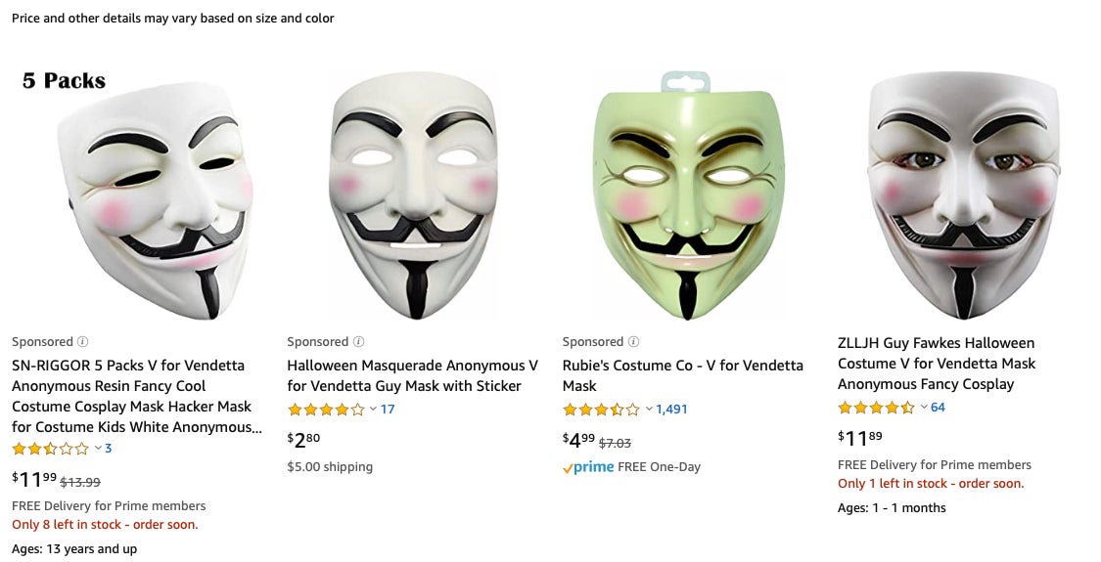Open ZLLJH Guy Fawkes Halloween Costume link
The image size is (1101, 562).
coord(937,364)
